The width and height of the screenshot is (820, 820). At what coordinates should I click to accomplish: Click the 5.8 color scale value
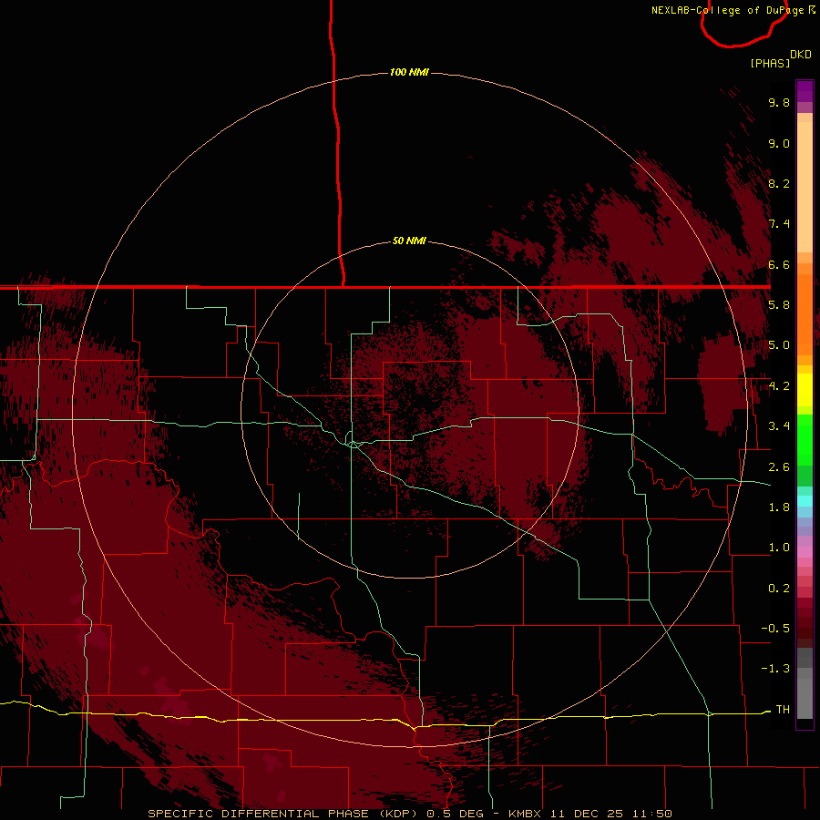[779, 304]
